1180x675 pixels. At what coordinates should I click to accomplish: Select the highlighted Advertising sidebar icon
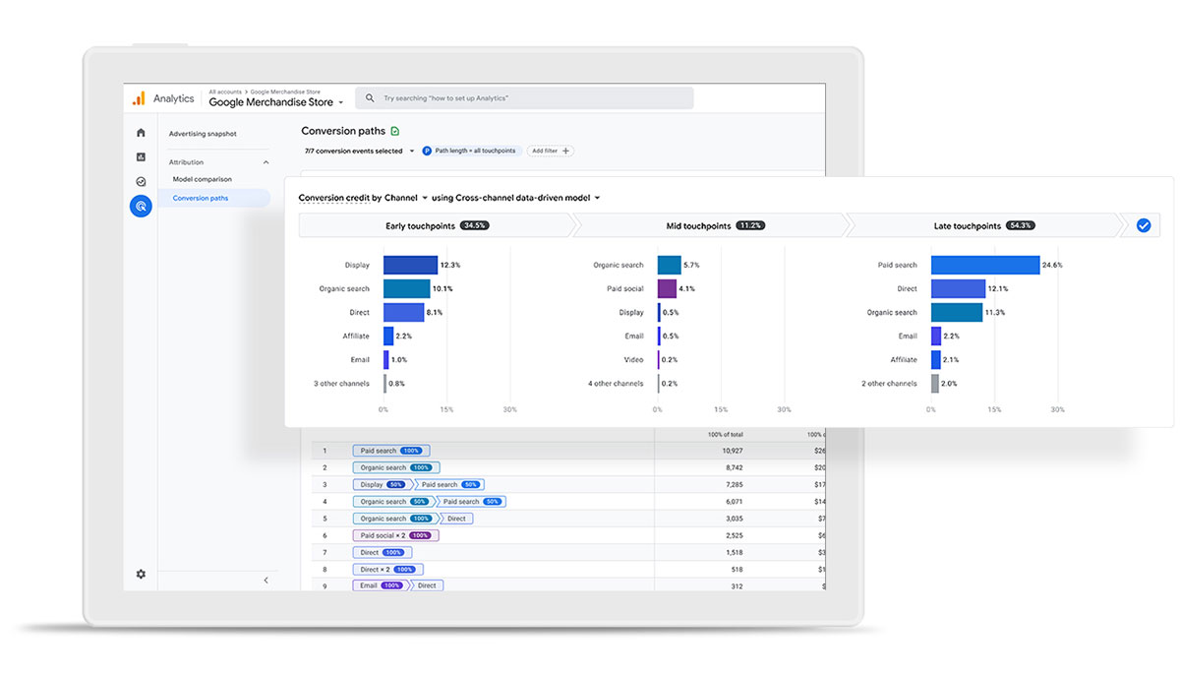point(141,207)
